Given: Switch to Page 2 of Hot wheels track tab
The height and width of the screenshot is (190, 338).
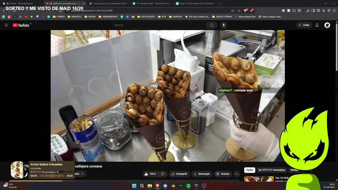Looking at the screenshot, I should (195, 3).
